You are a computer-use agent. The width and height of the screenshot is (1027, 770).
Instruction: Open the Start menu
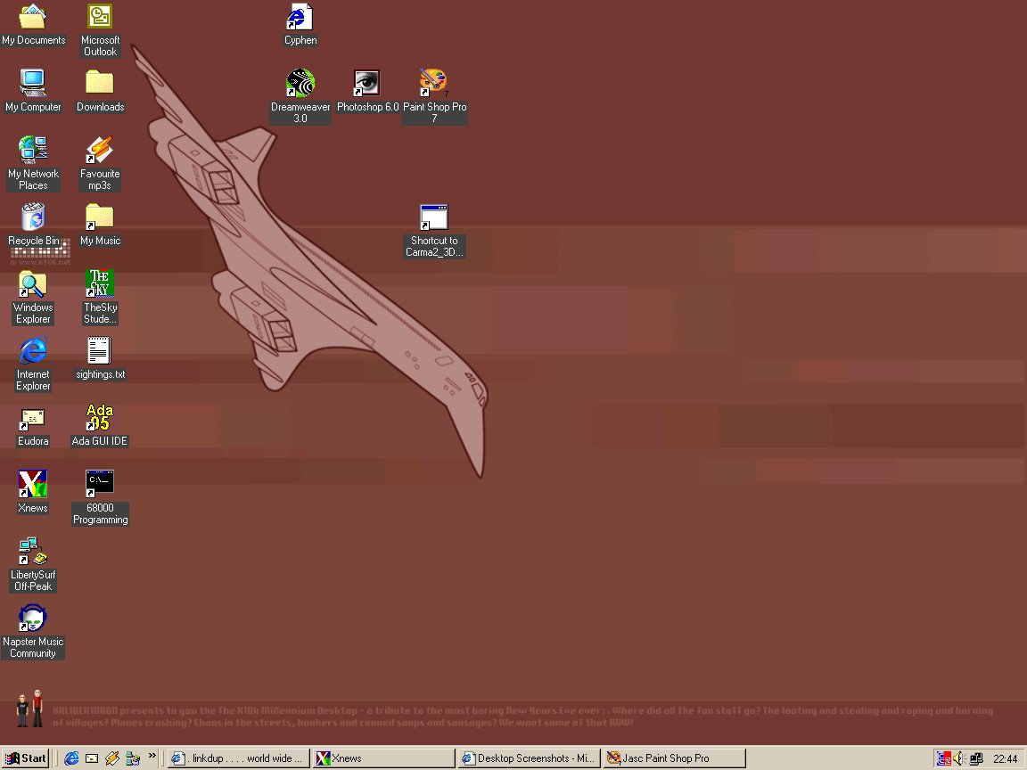(26, 758)
